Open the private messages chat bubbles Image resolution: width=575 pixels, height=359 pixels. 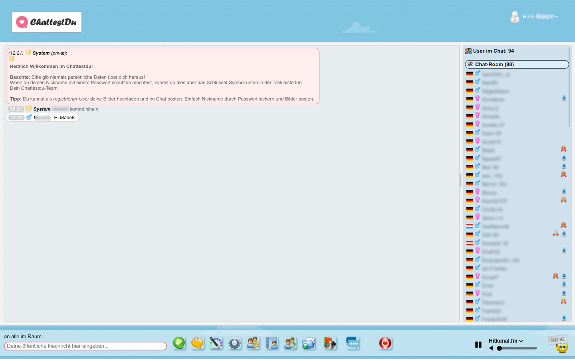point(353,343)
